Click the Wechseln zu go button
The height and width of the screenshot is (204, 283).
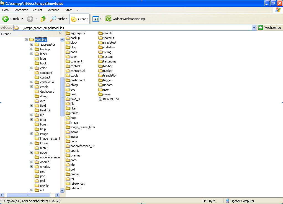269,28
